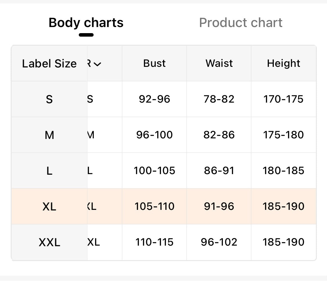Click the Waist column header
Viewport: 327px width, 293px height.
tap(219, 63)
